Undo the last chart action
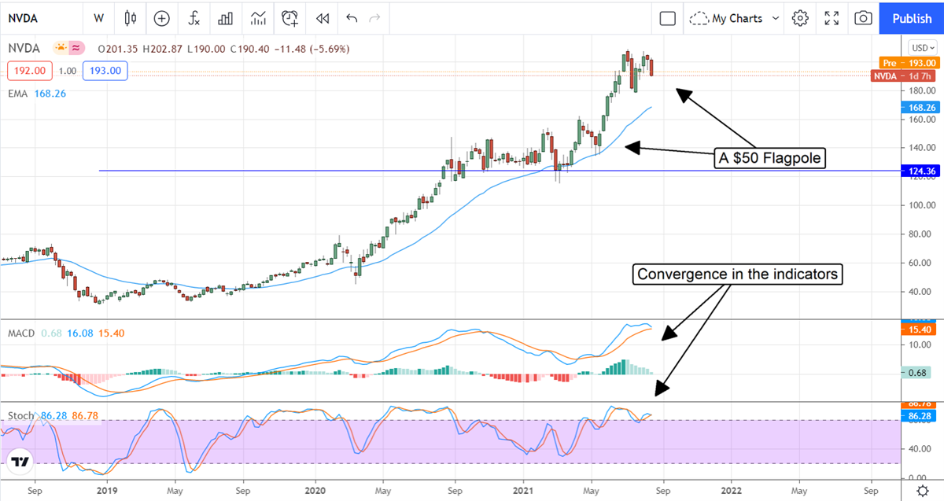This screenshot has height=501, width=944. [x=351, y=18]
